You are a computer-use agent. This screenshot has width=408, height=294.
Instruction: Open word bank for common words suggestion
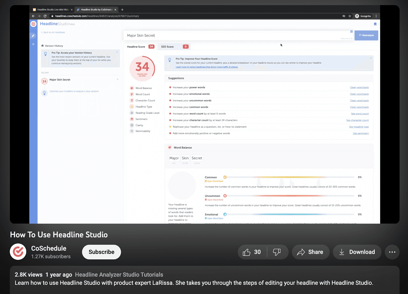coord(359,107)
